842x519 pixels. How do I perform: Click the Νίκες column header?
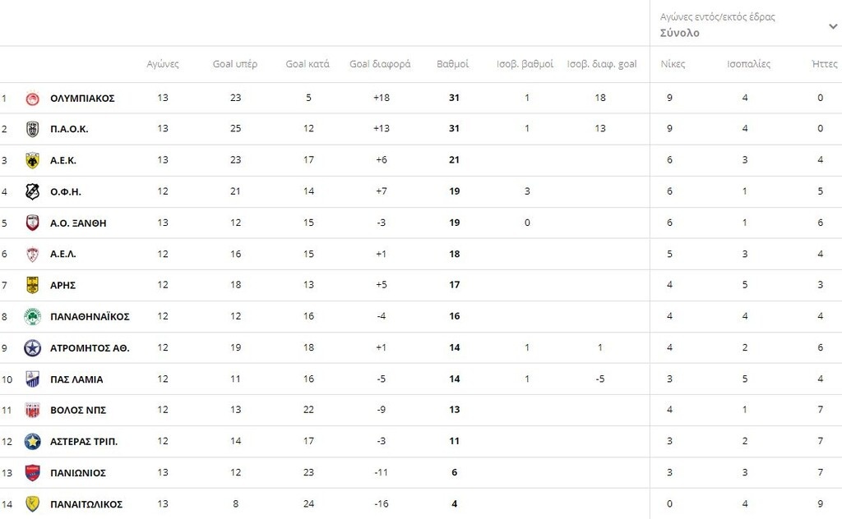[673, 64]
